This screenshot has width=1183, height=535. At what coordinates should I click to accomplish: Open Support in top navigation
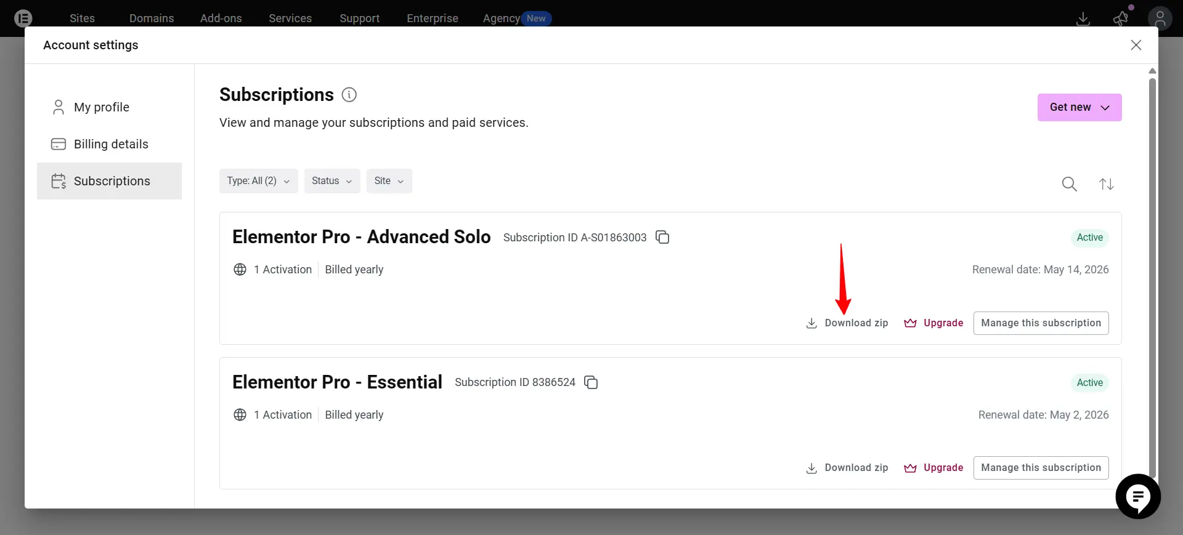point(360,18)
